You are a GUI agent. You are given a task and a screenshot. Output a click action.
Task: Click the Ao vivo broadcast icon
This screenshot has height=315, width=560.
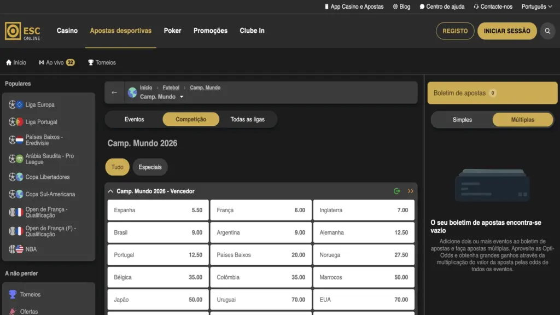[42, 62]
